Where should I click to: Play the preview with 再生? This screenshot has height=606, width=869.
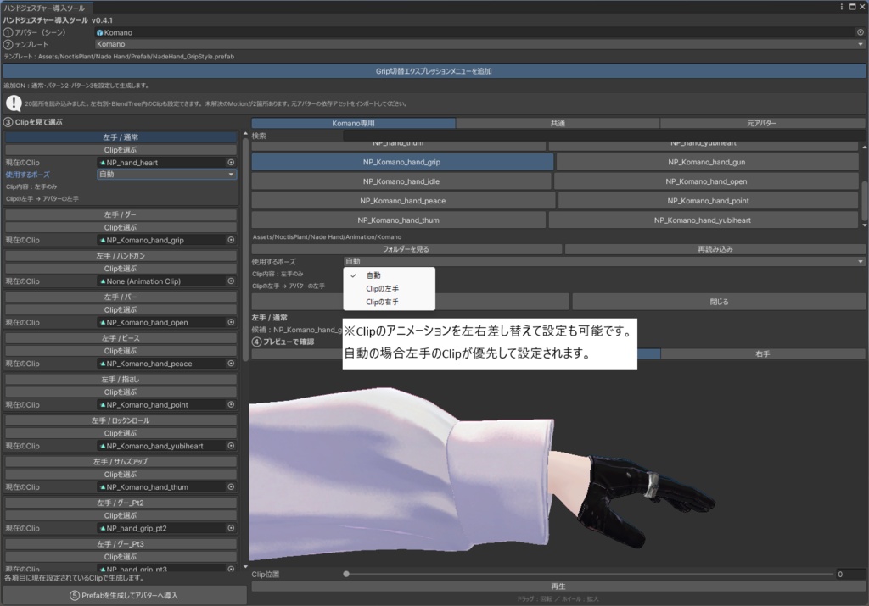[558, 587]
